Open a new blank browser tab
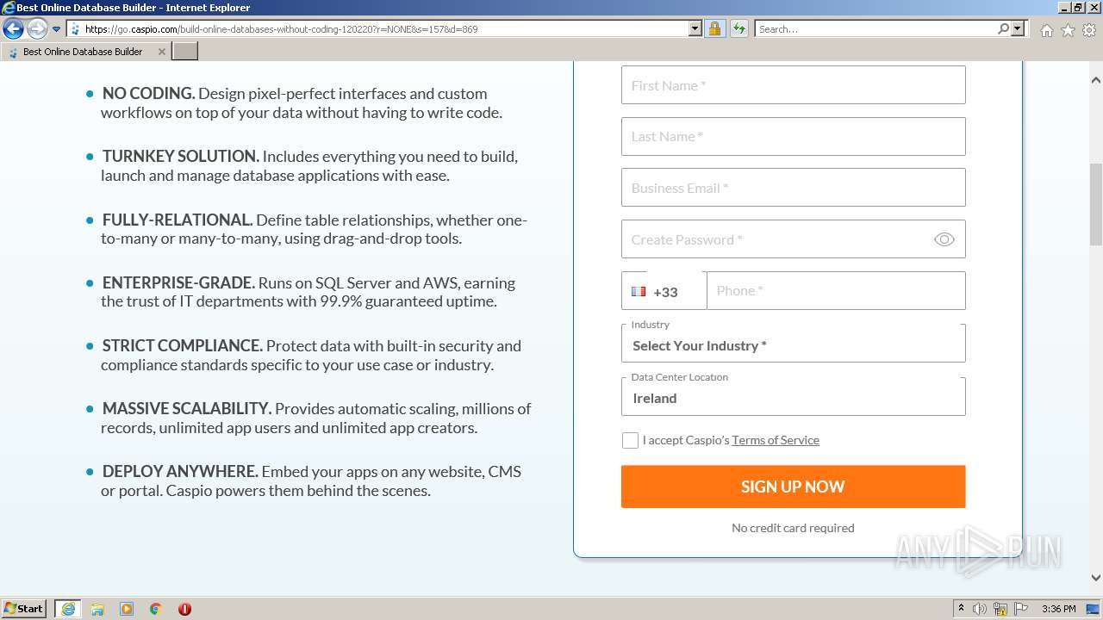This screenshot has width=1103, height=620. coord(185,52)
